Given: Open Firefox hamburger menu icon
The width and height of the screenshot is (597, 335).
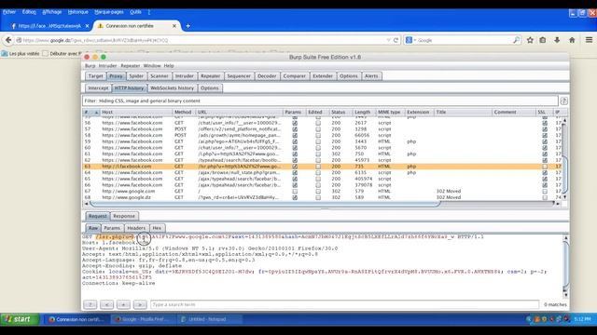Looking at the screenshot, I should pos(589,40).
